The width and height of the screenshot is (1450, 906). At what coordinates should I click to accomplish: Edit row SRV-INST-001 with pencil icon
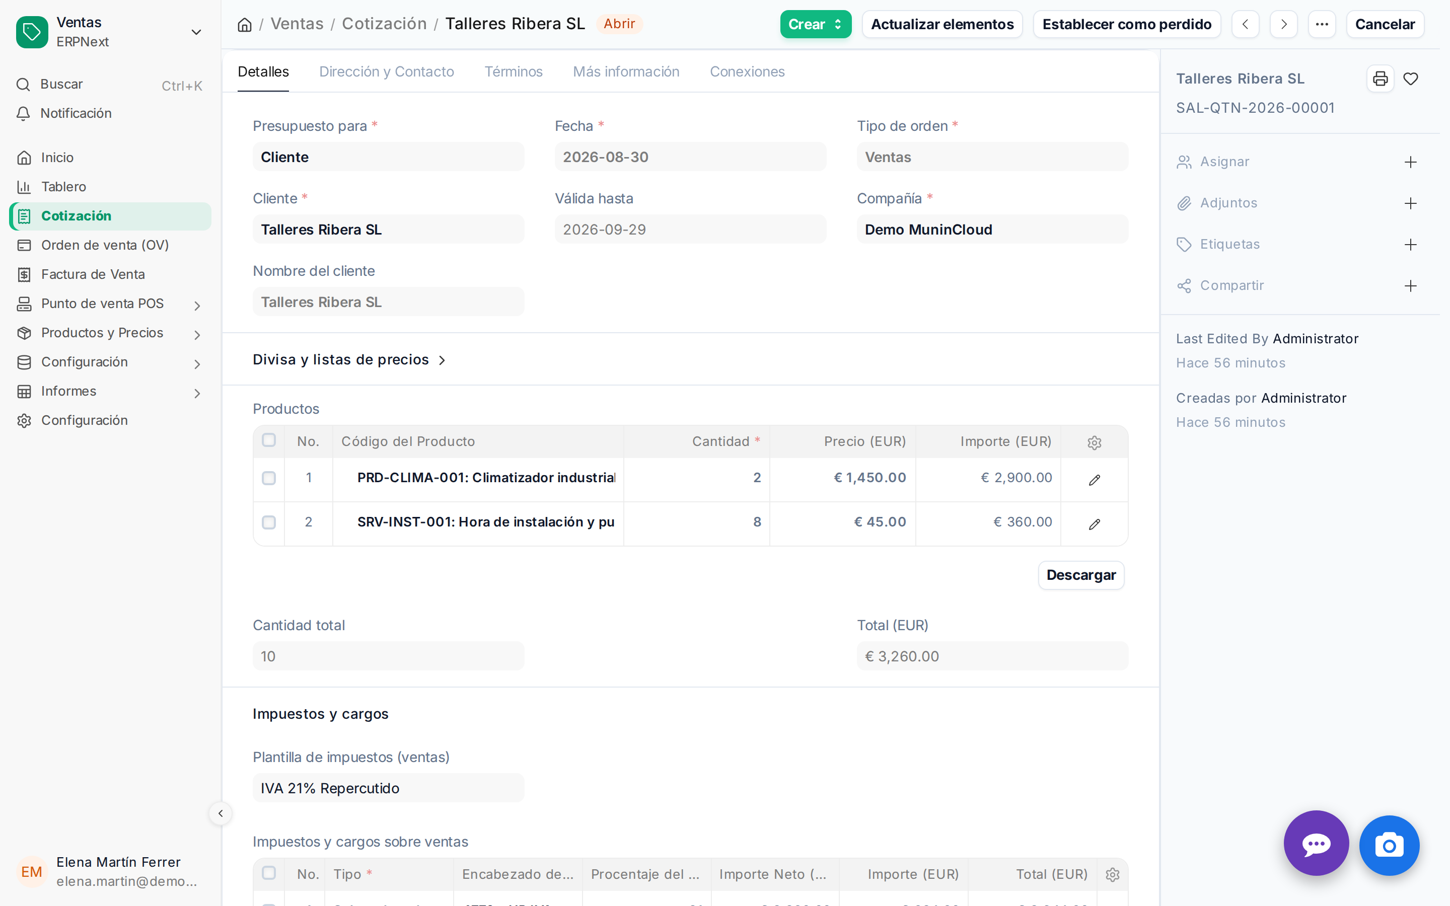click(x=1094, y=523)
